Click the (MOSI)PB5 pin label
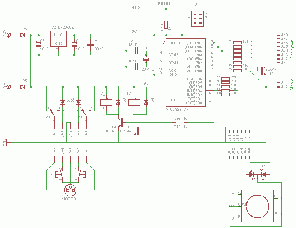 click(193, 51)
